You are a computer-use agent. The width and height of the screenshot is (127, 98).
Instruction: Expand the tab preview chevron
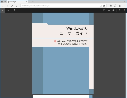pos(33,2)
